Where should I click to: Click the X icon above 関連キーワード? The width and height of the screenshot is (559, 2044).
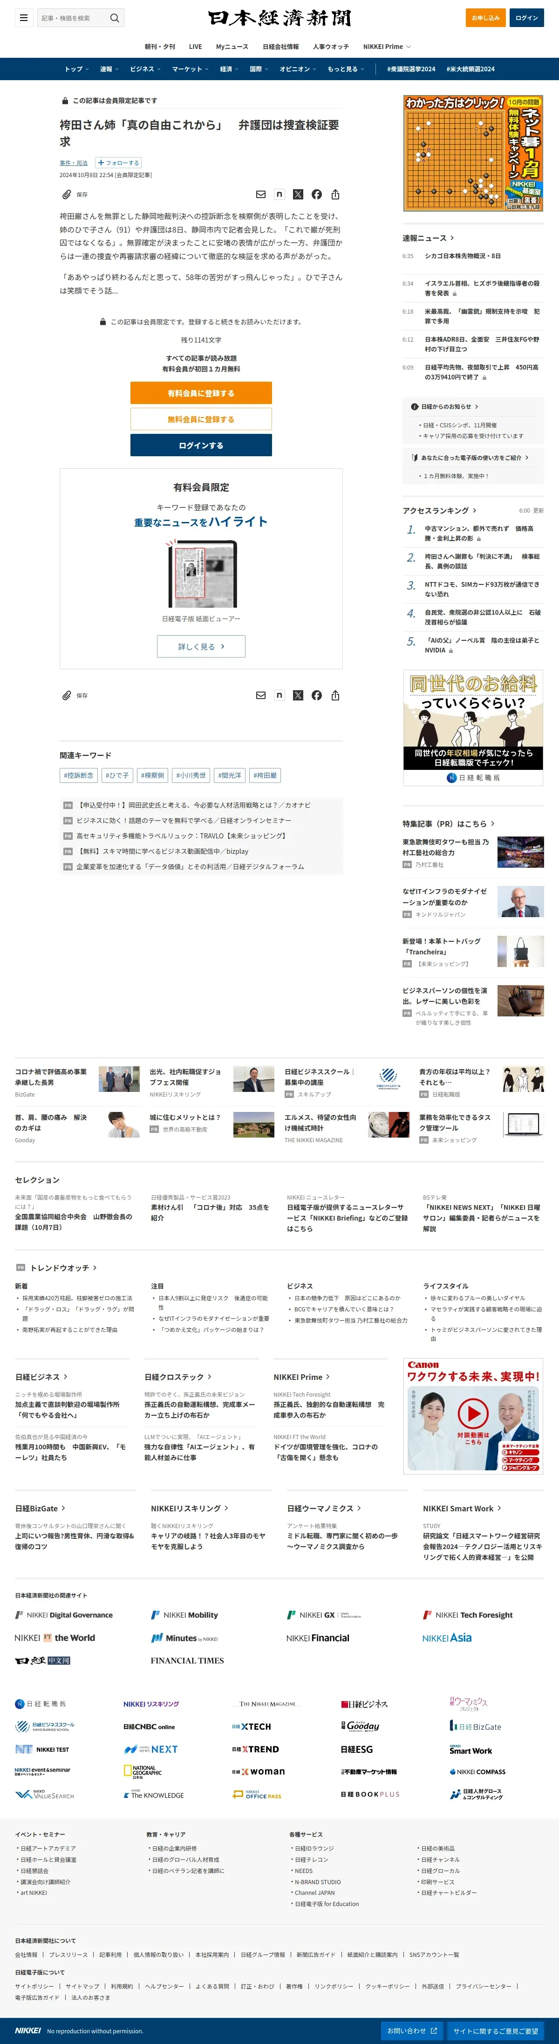(x=298, y=695)
